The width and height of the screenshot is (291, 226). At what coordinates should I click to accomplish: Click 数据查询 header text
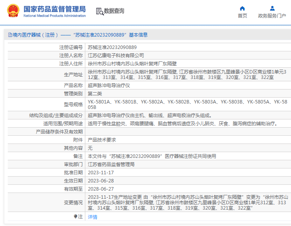(x=114, y=11)
